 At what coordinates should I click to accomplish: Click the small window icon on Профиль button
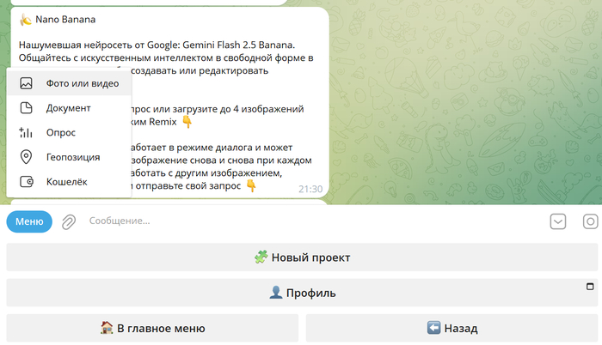coord(590,286)
